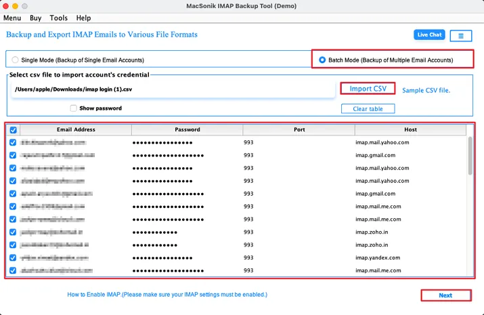Sort by the Email Address column header
Viewport: 484px width, 315px height.
point(76,129)
